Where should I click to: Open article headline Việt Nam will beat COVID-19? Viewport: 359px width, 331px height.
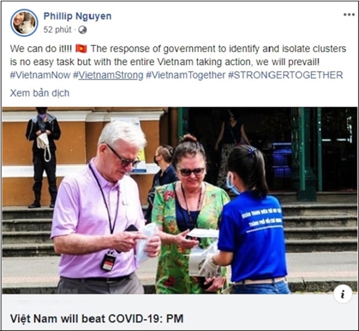point(96,319)
